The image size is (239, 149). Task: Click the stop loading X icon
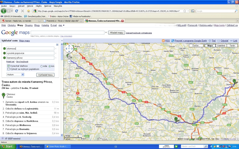(23, 11)
